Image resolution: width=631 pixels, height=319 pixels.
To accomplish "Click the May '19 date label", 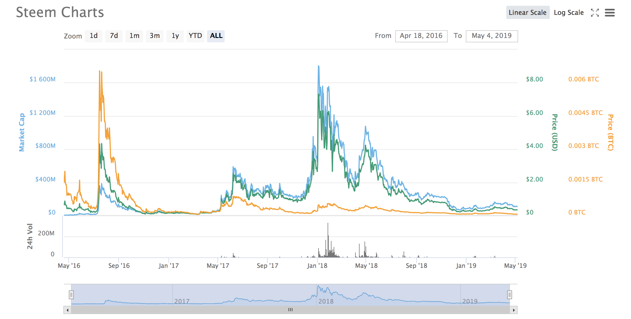I will [515, 266].
